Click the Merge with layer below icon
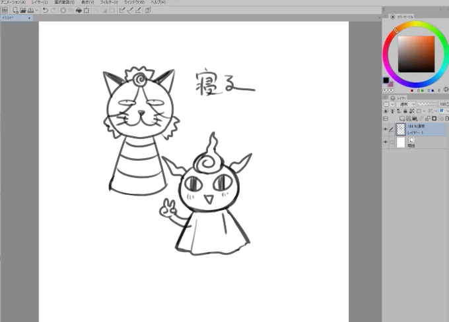449x322 pixels. point(428,119)
